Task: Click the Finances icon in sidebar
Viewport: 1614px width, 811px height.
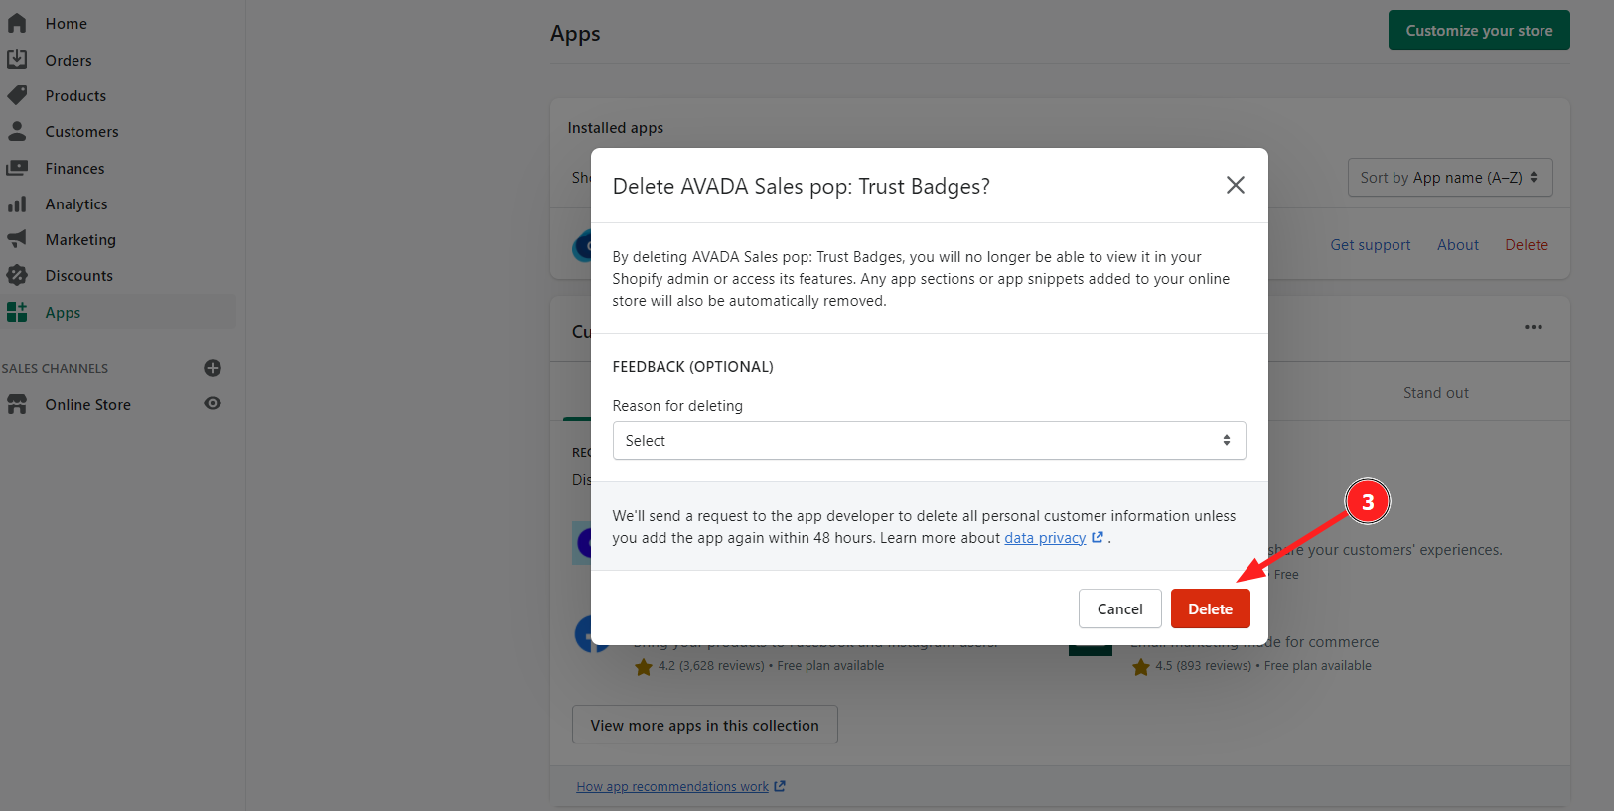Action: (17, 168)
